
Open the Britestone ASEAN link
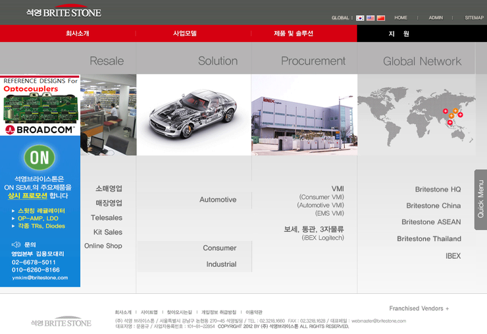(431, 222)
